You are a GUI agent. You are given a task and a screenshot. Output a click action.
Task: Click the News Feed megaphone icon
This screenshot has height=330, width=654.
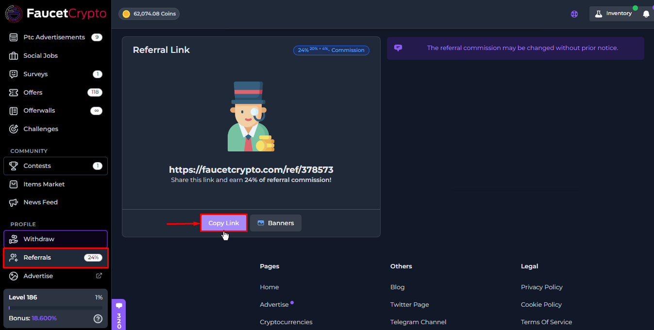14,202
